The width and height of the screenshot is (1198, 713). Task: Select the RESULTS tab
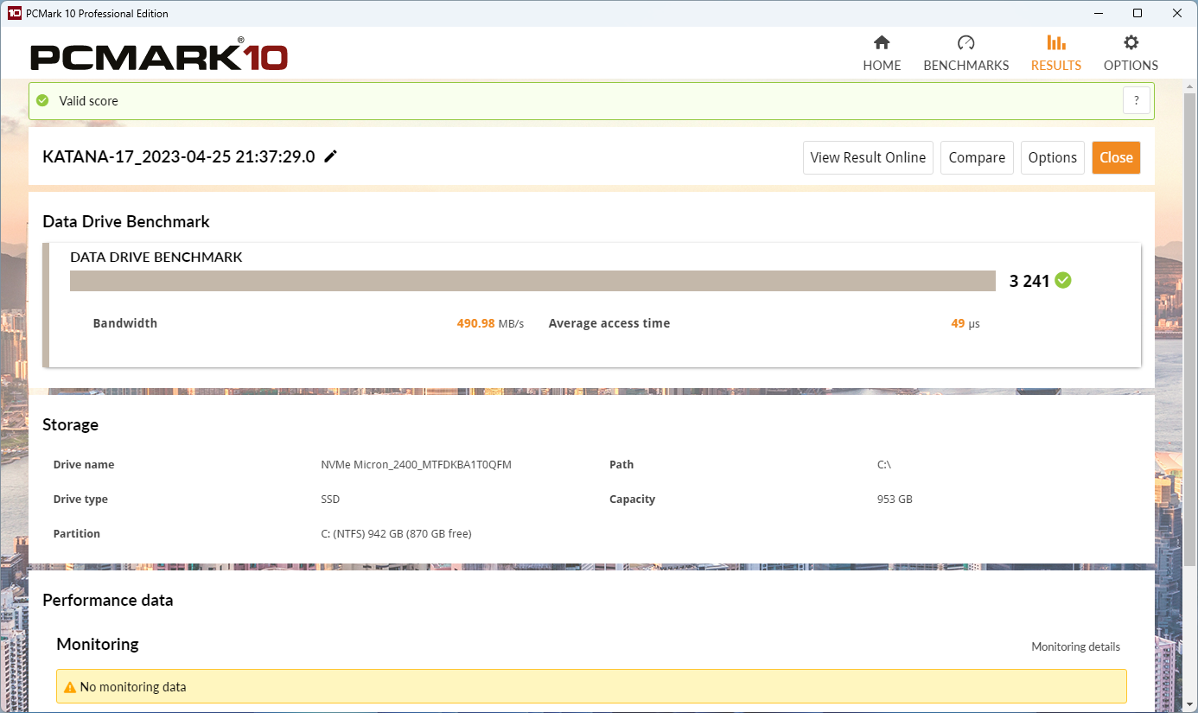(x=1056, y=54)
